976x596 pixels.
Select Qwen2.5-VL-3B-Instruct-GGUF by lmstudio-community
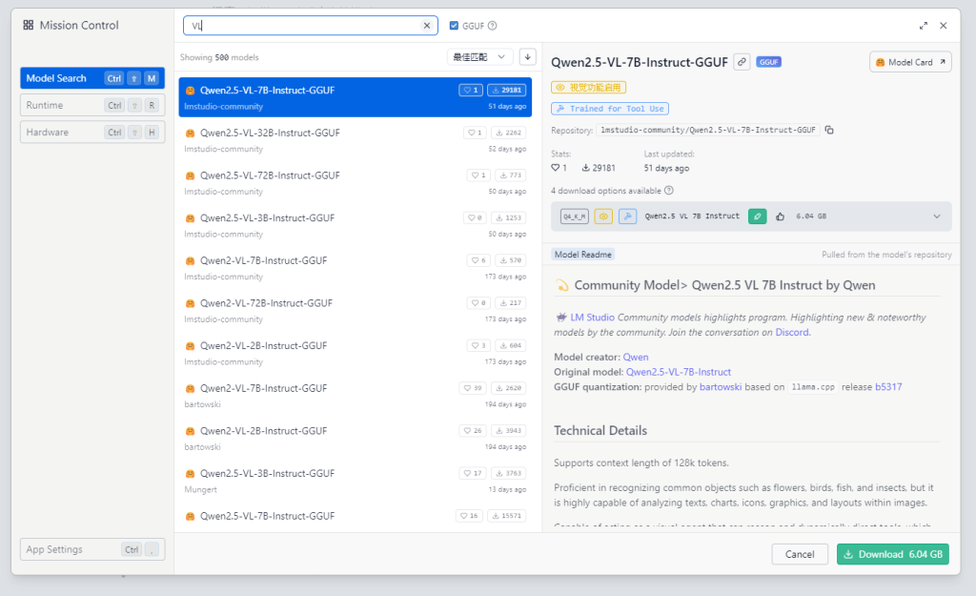click(355, 225)
